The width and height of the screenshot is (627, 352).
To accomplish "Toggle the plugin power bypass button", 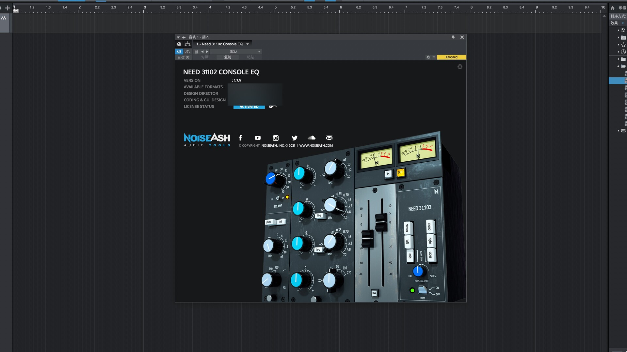I will (179, 51).
